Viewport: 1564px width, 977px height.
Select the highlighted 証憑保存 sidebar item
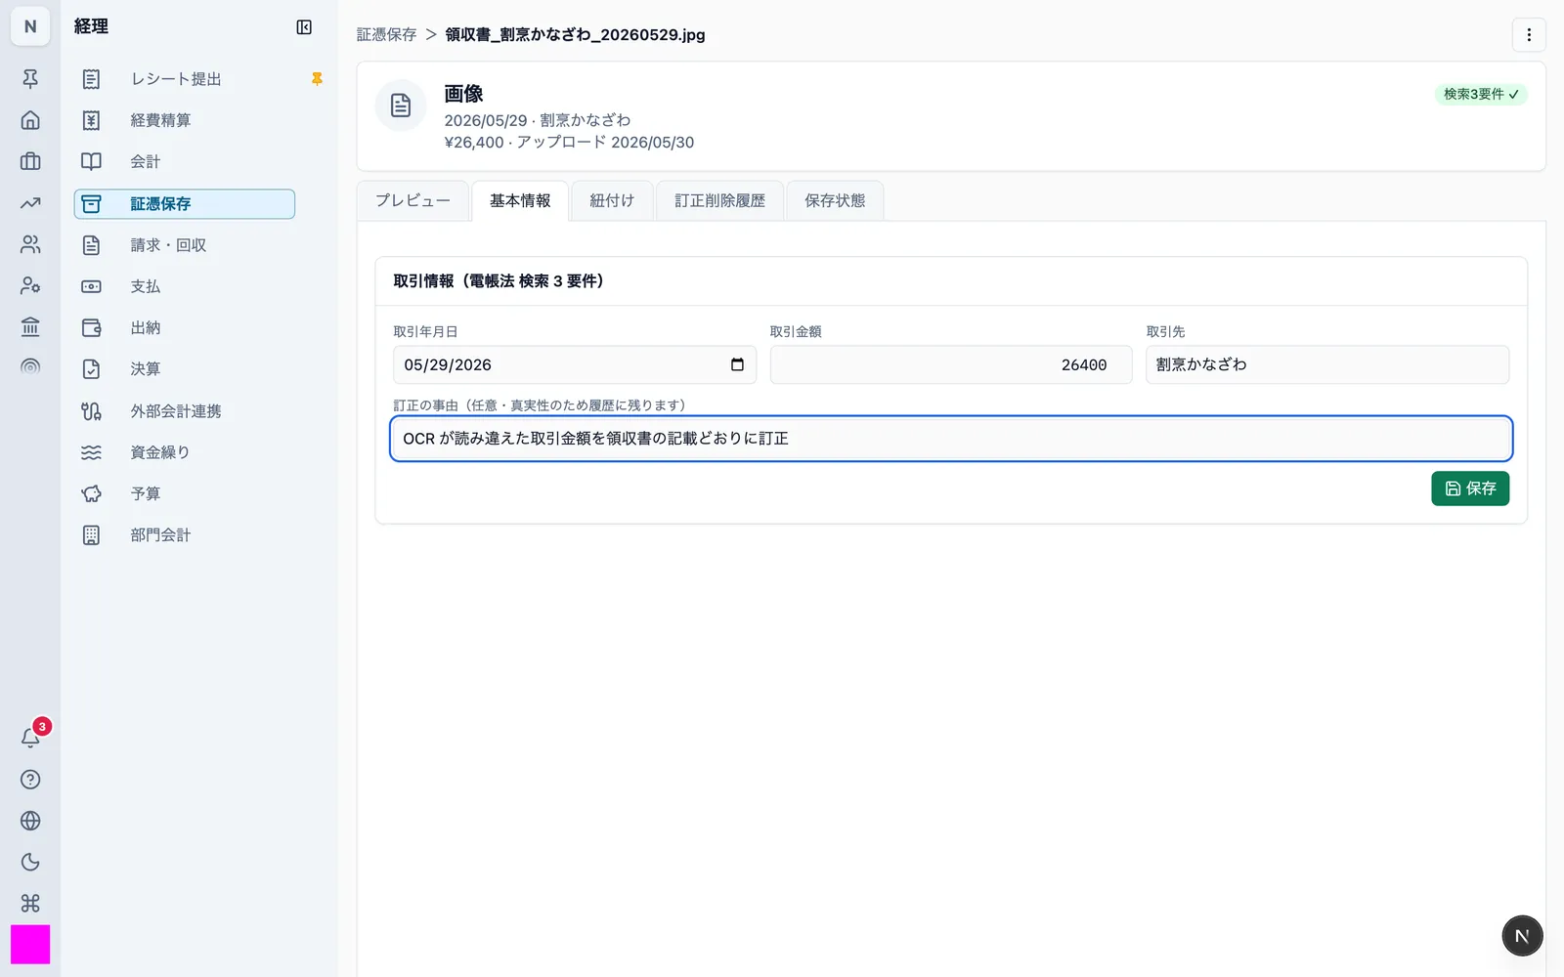[x=185, y=203]
